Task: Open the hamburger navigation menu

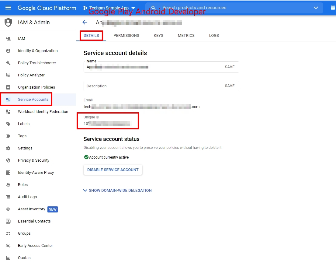Action: tap(8, 8)
